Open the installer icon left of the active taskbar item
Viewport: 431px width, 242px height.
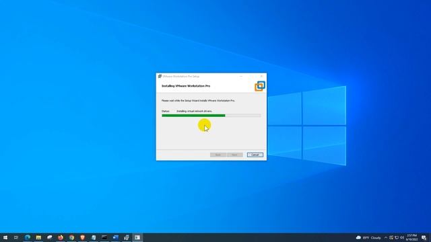pyautogui.click(x=127, y=237)
